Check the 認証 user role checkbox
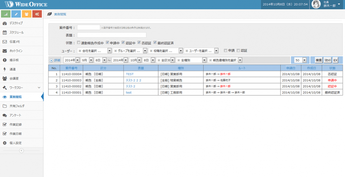This screenshot has height=177, width=345. tap(238, 51)
